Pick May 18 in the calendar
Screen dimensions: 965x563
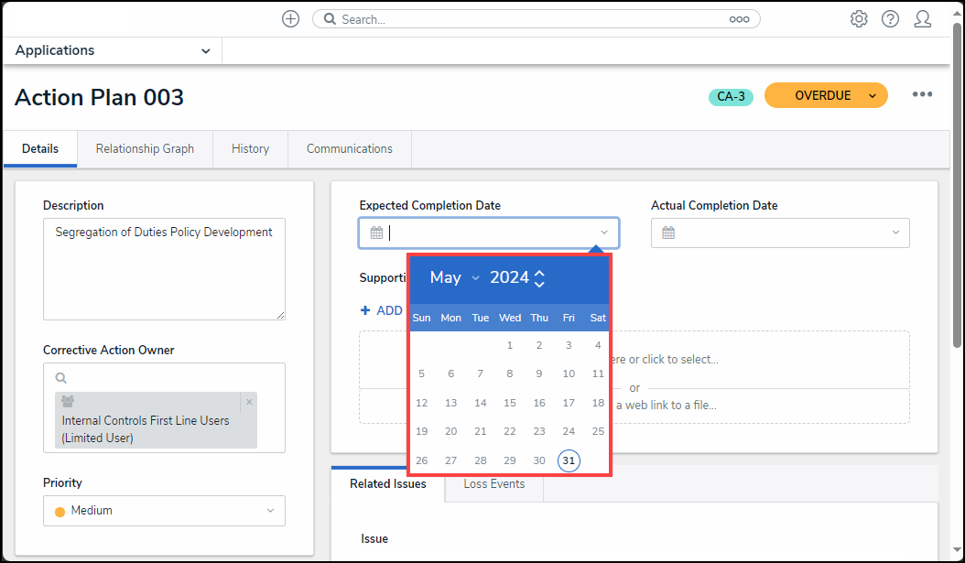(x=598, y=403)
